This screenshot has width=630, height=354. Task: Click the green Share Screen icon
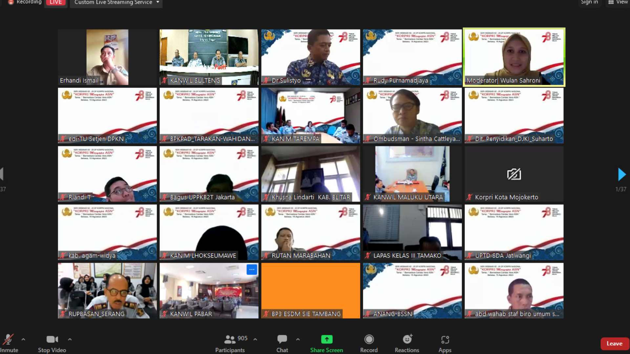[x=326, y=340]
